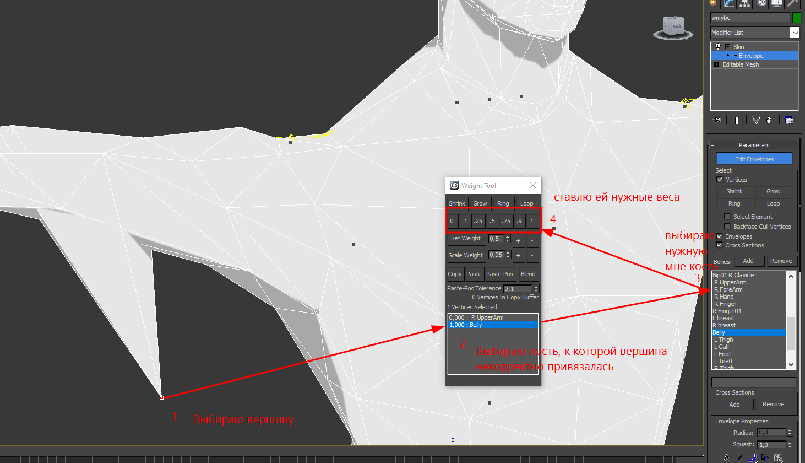805x463 pixels.
Task: Click make unique icon in modifier stack
Action: [x=756, y=120]
